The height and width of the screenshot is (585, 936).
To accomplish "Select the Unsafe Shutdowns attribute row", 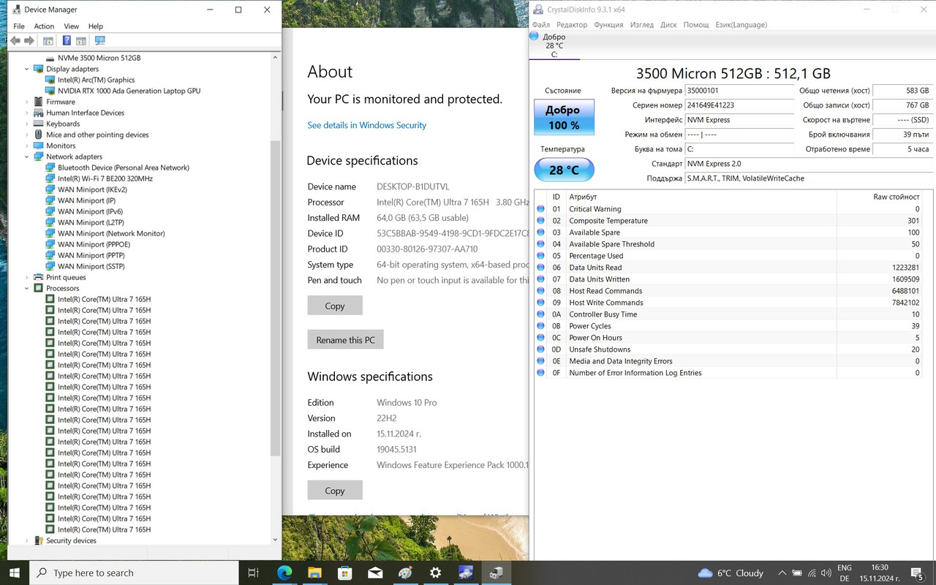I will click(729, 350).
